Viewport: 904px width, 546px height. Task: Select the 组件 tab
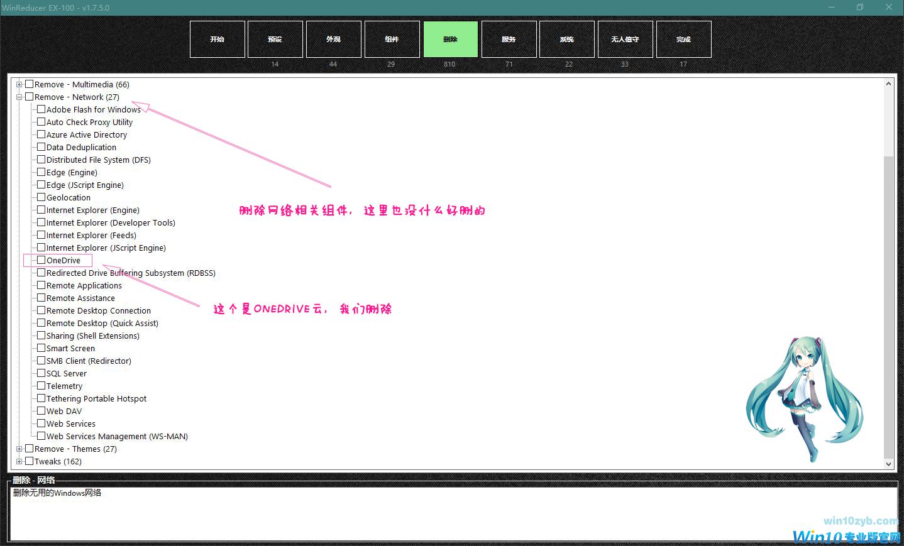tap(392, 39)
